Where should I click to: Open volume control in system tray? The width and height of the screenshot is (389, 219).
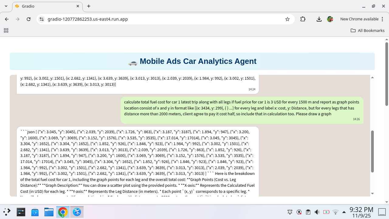pyautogui.click(x=317, y=212)
